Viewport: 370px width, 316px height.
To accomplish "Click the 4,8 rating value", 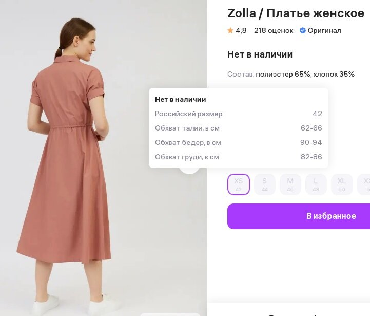I will (x=241, y=31).
